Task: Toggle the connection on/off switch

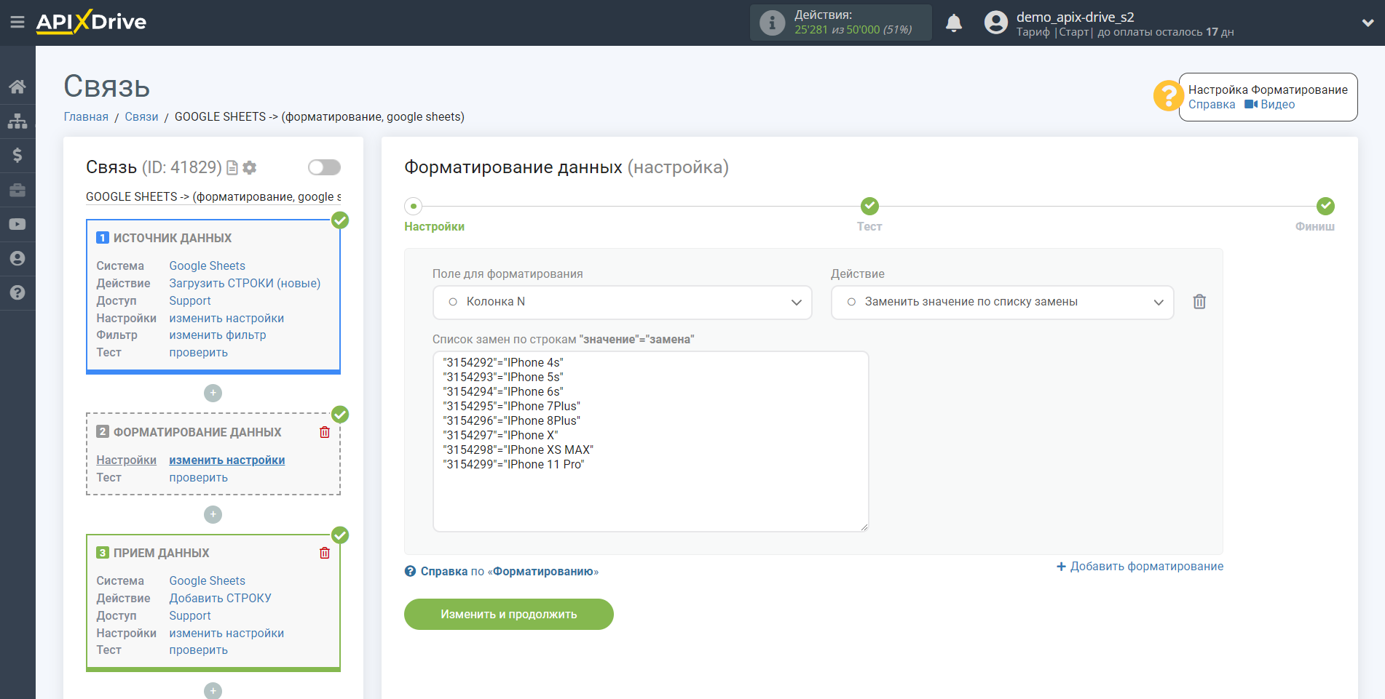Action: click(x=324, y=167)
